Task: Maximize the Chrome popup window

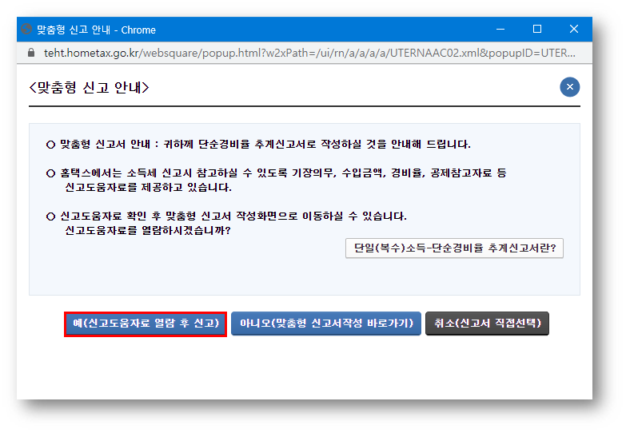Action: tap(537, 29)
